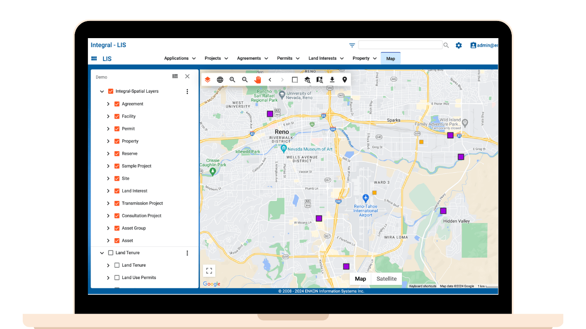Open the Applications dropdown menu
The height and width of the screenshot is (329, 586).
click(180, 58)
